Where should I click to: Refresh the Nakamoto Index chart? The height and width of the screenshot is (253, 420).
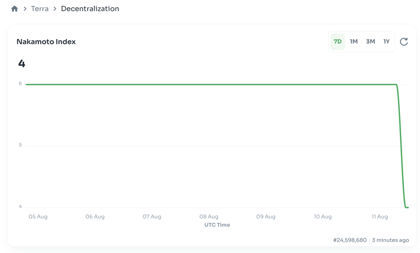(x=404, y=42)
